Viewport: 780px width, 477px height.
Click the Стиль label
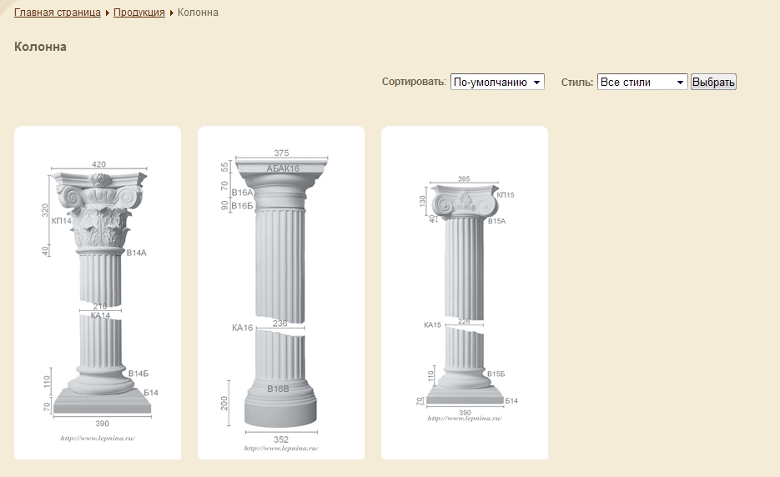(577, 82)
